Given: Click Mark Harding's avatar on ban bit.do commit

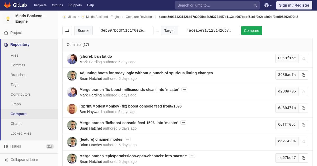Looking at the screenshot, I should [x=72, y=59].
